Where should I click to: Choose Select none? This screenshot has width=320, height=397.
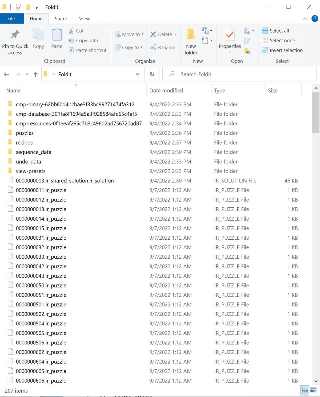(279, 40)
